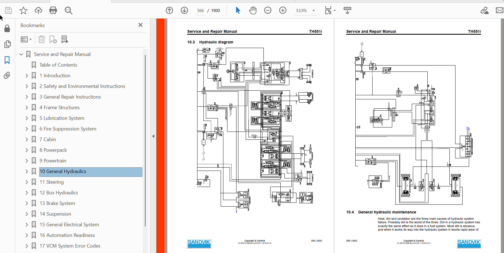Viewport: 504px width, 253px height.
Task: Click the Print file icon
Action: click(53, 10)
